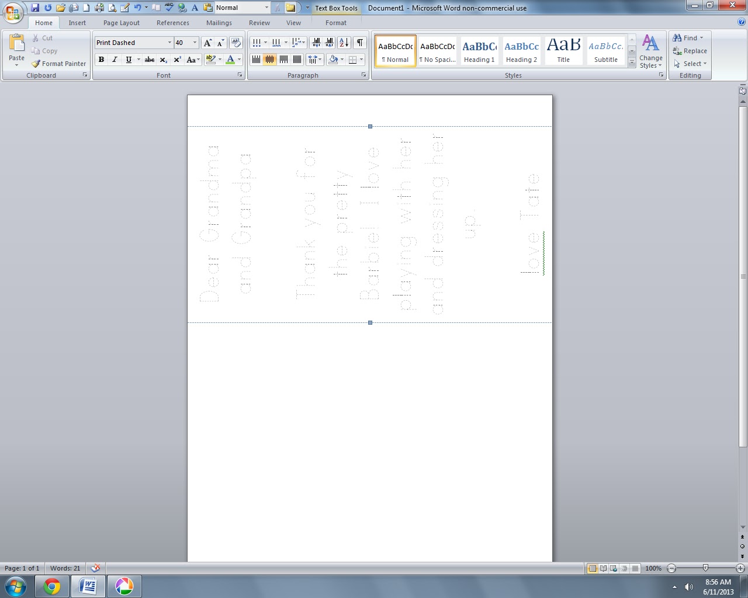The width and height of the screenshot is (748, 598).
Task: Grow font size with the large A icon
Action: [207, 43]
